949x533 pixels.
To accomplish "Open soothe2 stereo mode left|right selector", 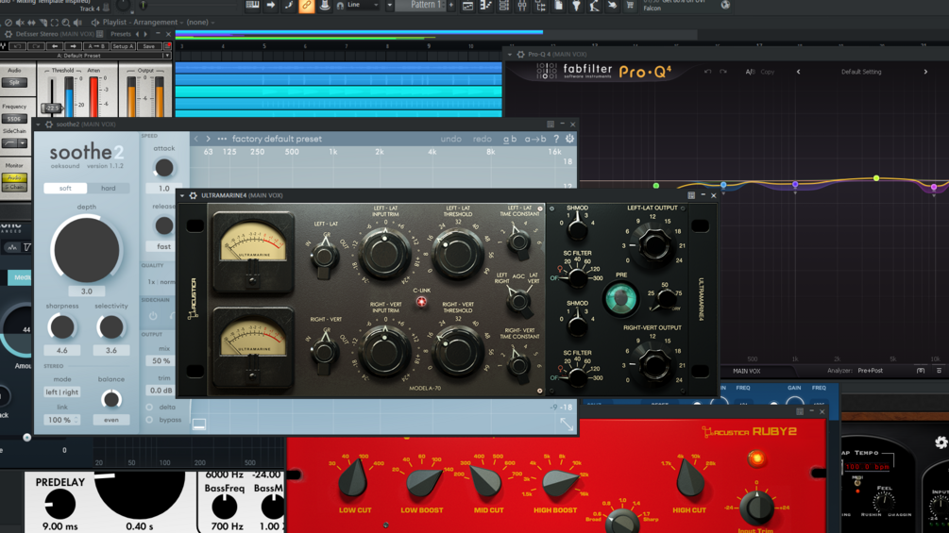I will (61, 392).
